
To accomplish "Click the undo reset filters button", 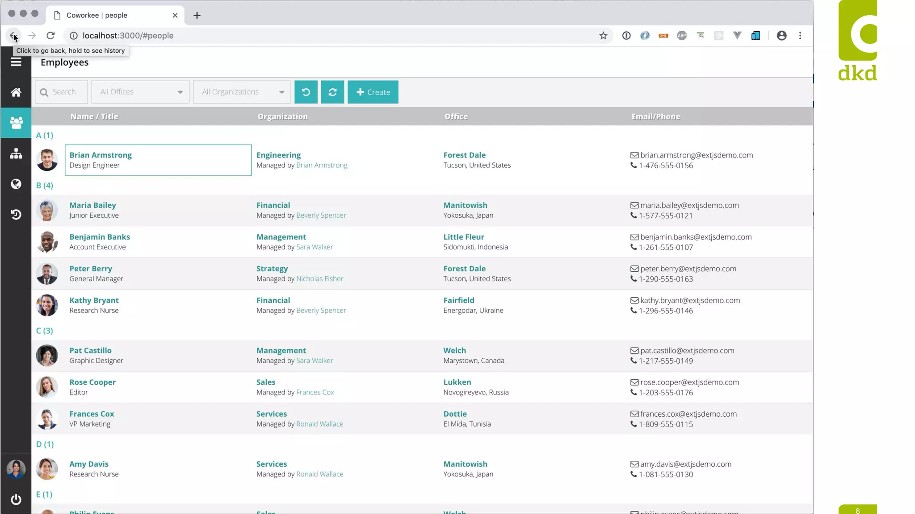I will [306, 92].
